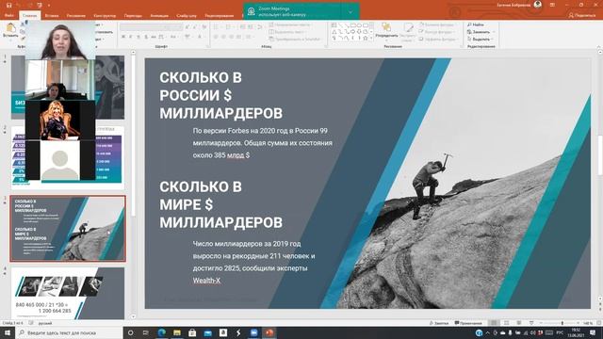Switch to Insert (Вставка) ribbon tab
Image resolution: width=603 pixels, height=339 pixels.
pos(52,16)
